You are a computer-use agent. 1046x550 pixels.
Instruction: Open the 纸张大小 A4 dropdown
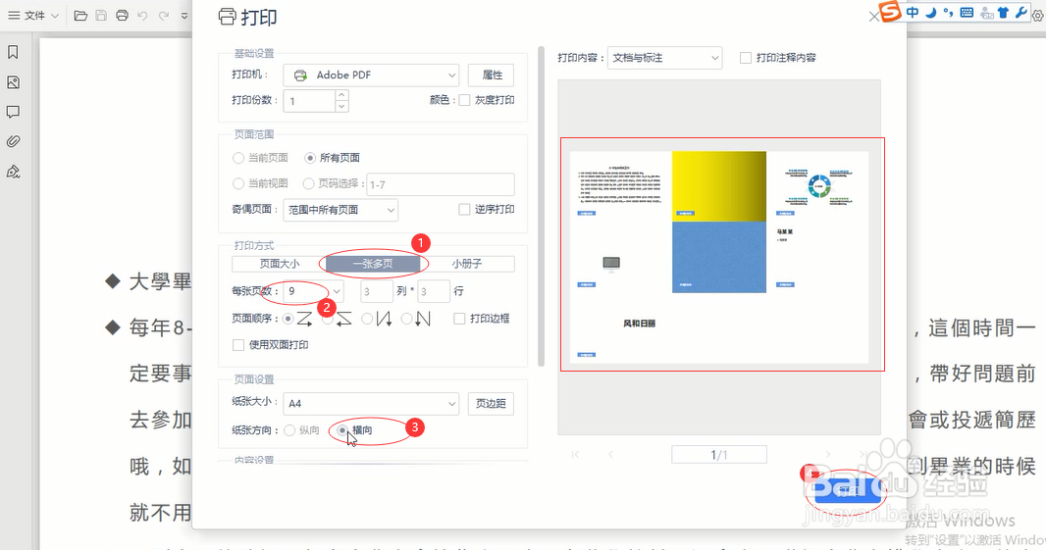[372, 404]
